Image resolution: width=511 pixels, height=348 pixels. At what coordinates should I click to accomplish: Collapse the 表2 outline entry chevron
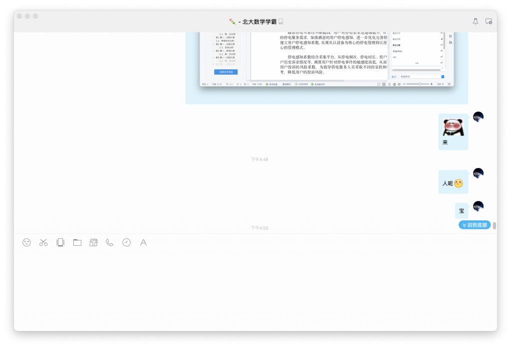213,44
